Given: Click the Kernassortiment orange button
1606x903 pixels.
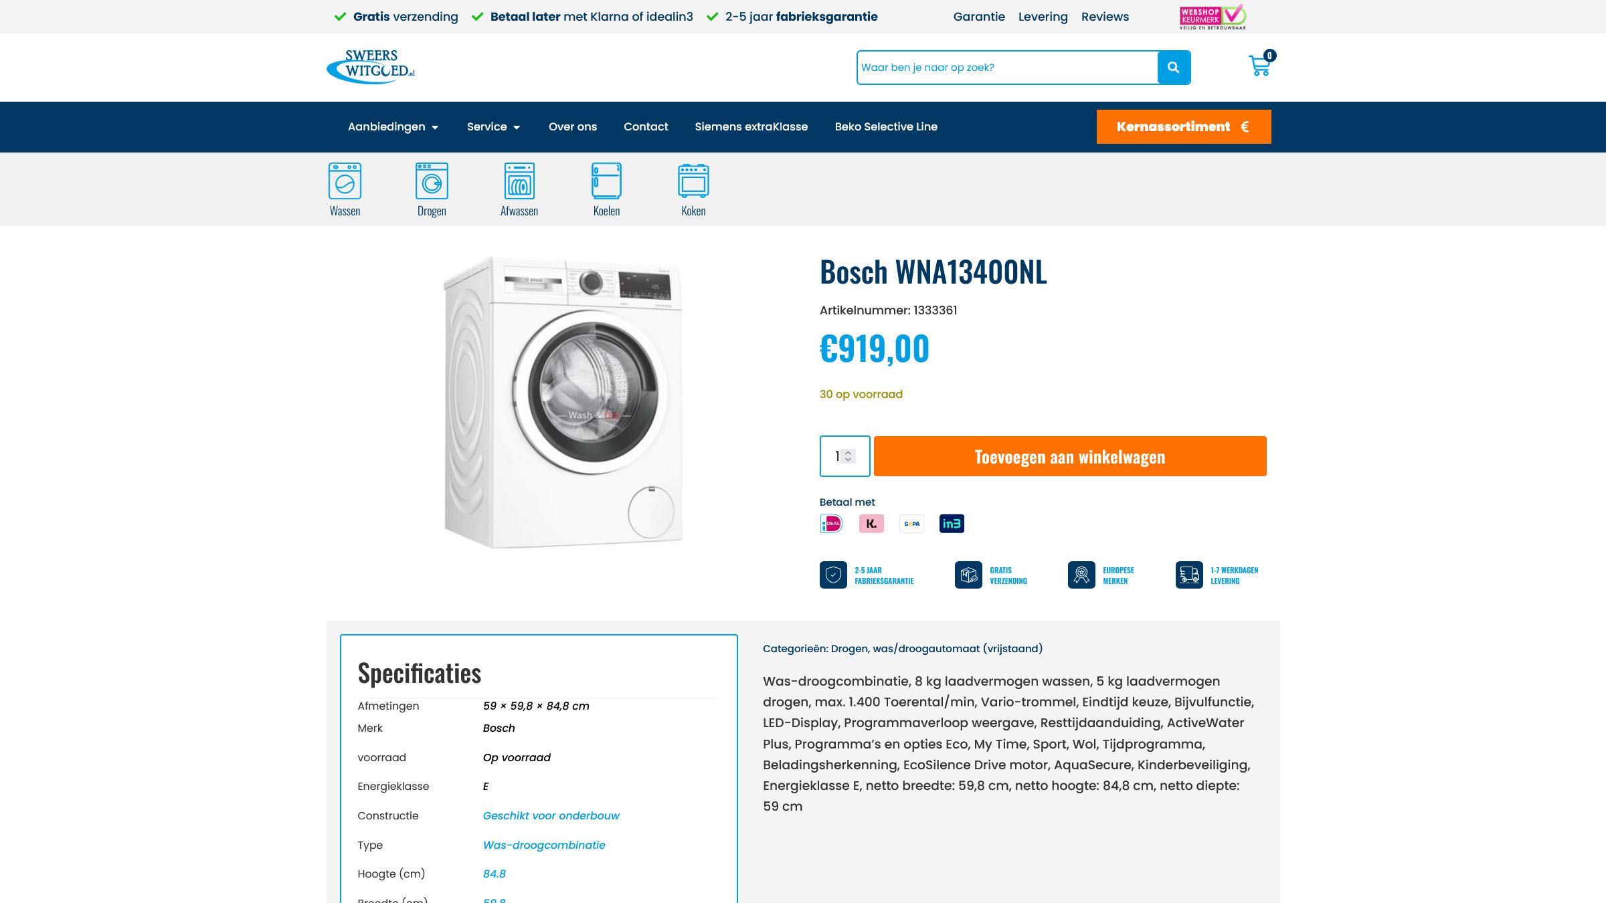Looking at the screenshot, I should tap(1184, 126).
